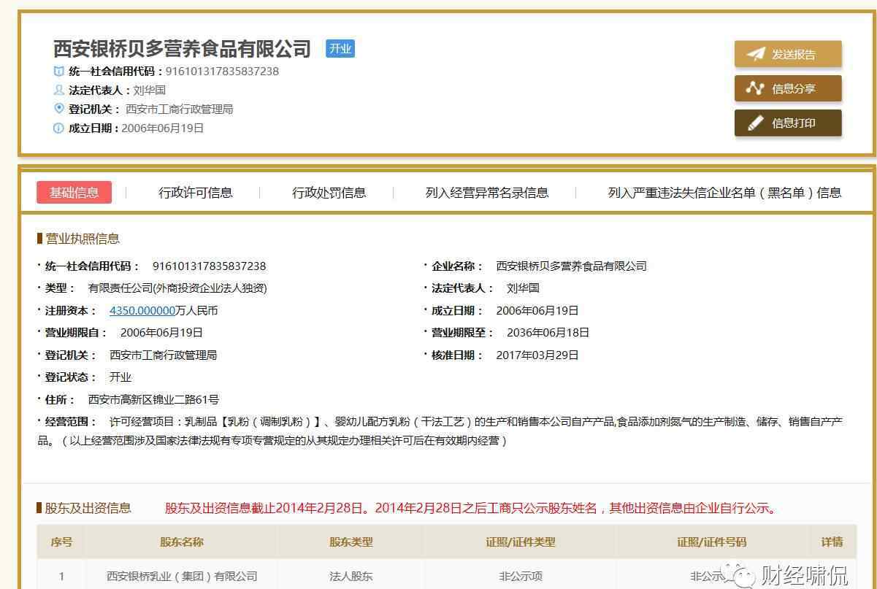
Task: Click the 营业期限至 value 2036年06月18日
Action: coord(548,333)
